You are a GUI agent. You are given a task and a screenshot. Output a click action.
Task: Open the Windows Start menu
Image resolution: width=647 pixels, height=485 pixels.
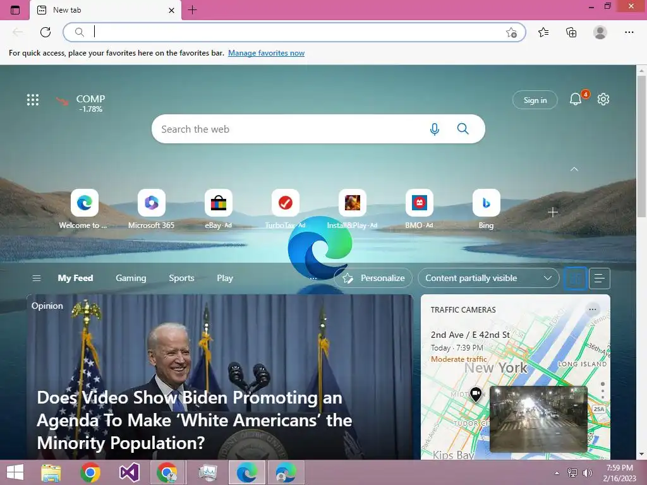(15, 472)
